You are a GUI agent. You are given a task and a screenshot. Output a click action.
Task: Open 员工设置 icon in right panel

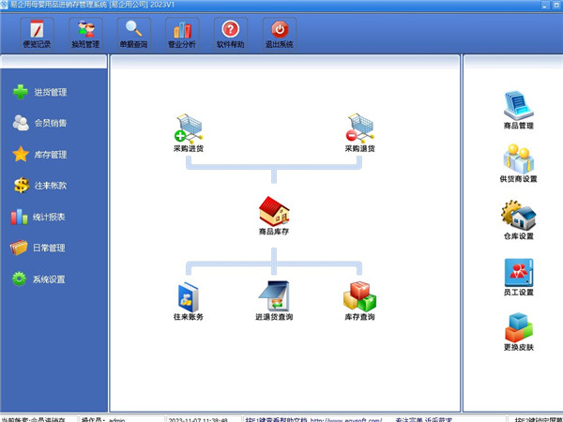coord(519,277)
